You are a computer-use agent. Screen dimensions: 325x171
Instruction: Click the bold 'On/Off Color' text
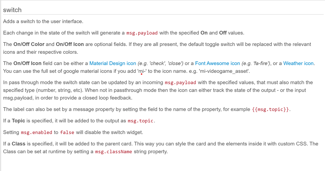[29, 44]
